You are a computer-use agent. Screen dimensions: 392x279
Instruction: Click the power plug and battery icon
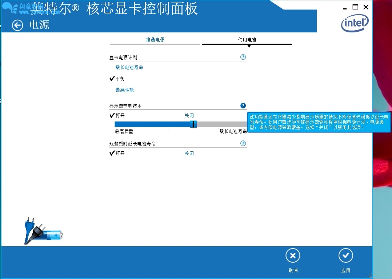43,231
